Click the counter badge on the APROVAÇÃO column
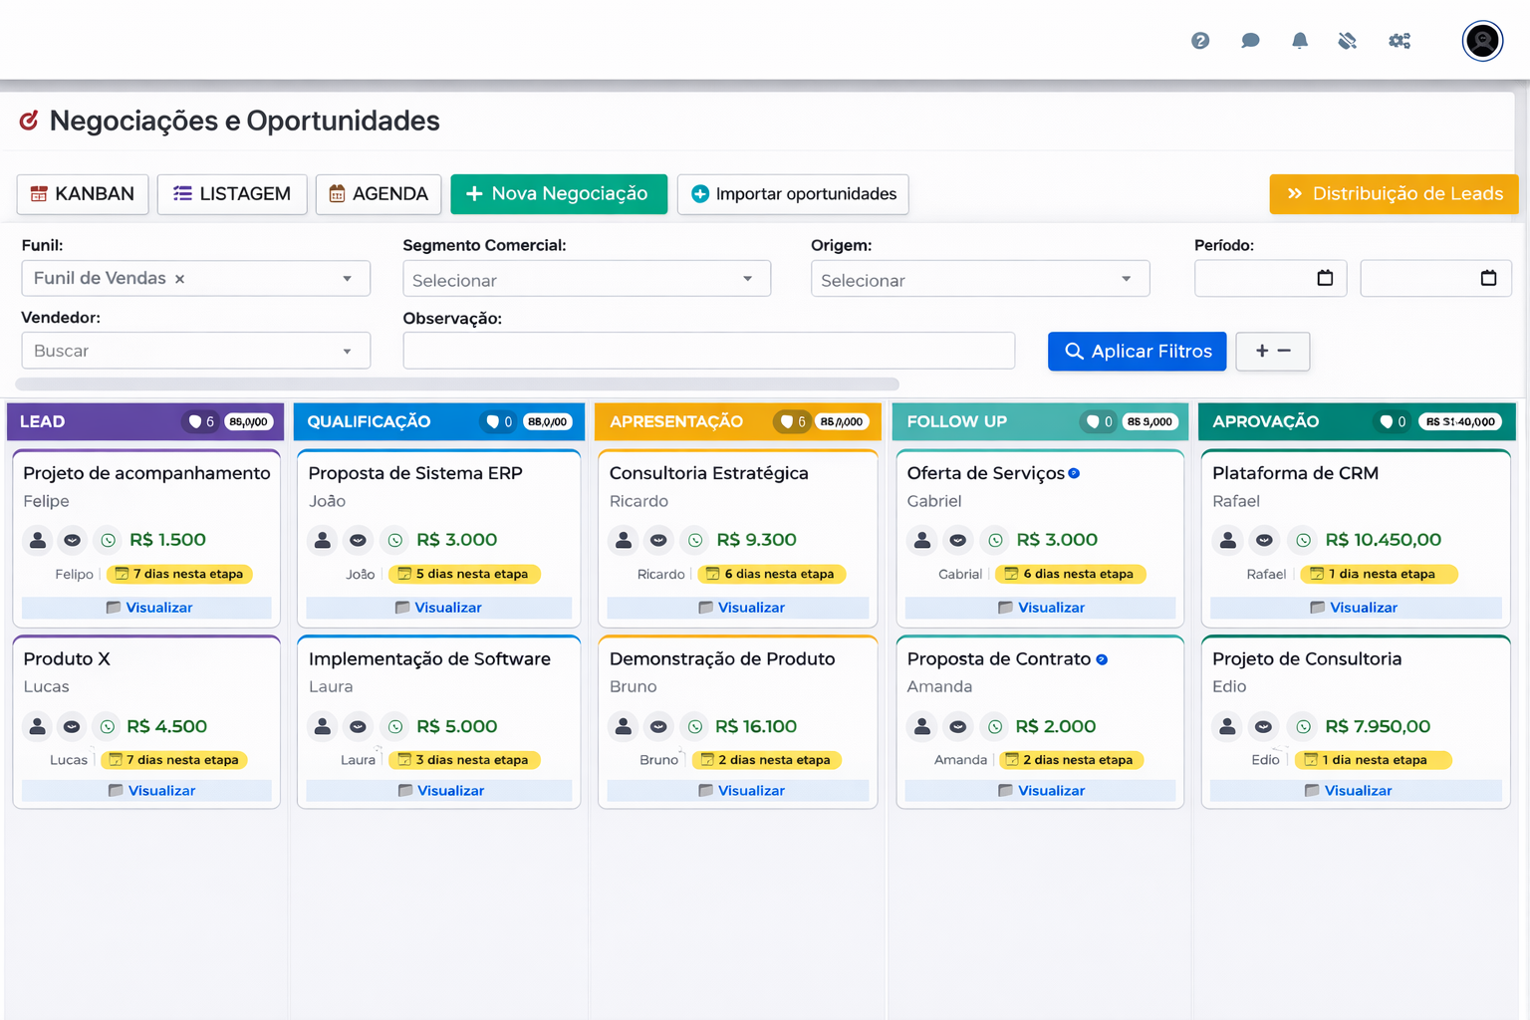The width and height of the screenshot is (1530, 1020). tap(1391, 421)
